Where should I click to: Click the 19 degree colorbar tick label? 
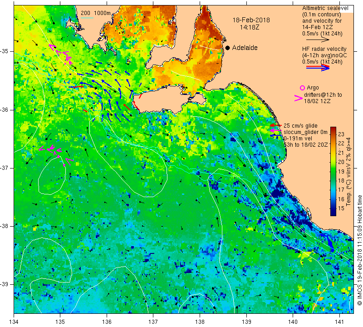pyautogui.click(x=341, y=171)
